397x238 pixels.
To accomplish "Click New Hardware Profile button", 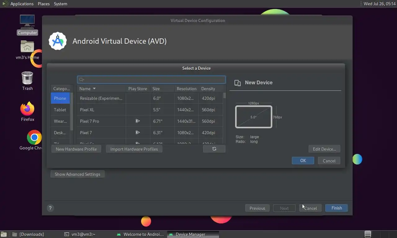I will click(x=76, y=149).
